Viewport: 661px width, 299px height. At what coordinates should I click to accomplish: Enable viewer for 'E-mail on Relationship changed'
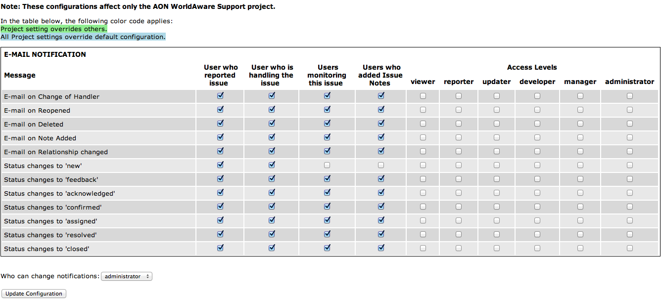pyautogui.click(x=423, y=152)
